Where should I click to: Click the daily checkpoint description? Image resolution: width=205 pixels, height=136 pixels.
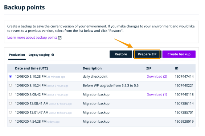[95, 77]
